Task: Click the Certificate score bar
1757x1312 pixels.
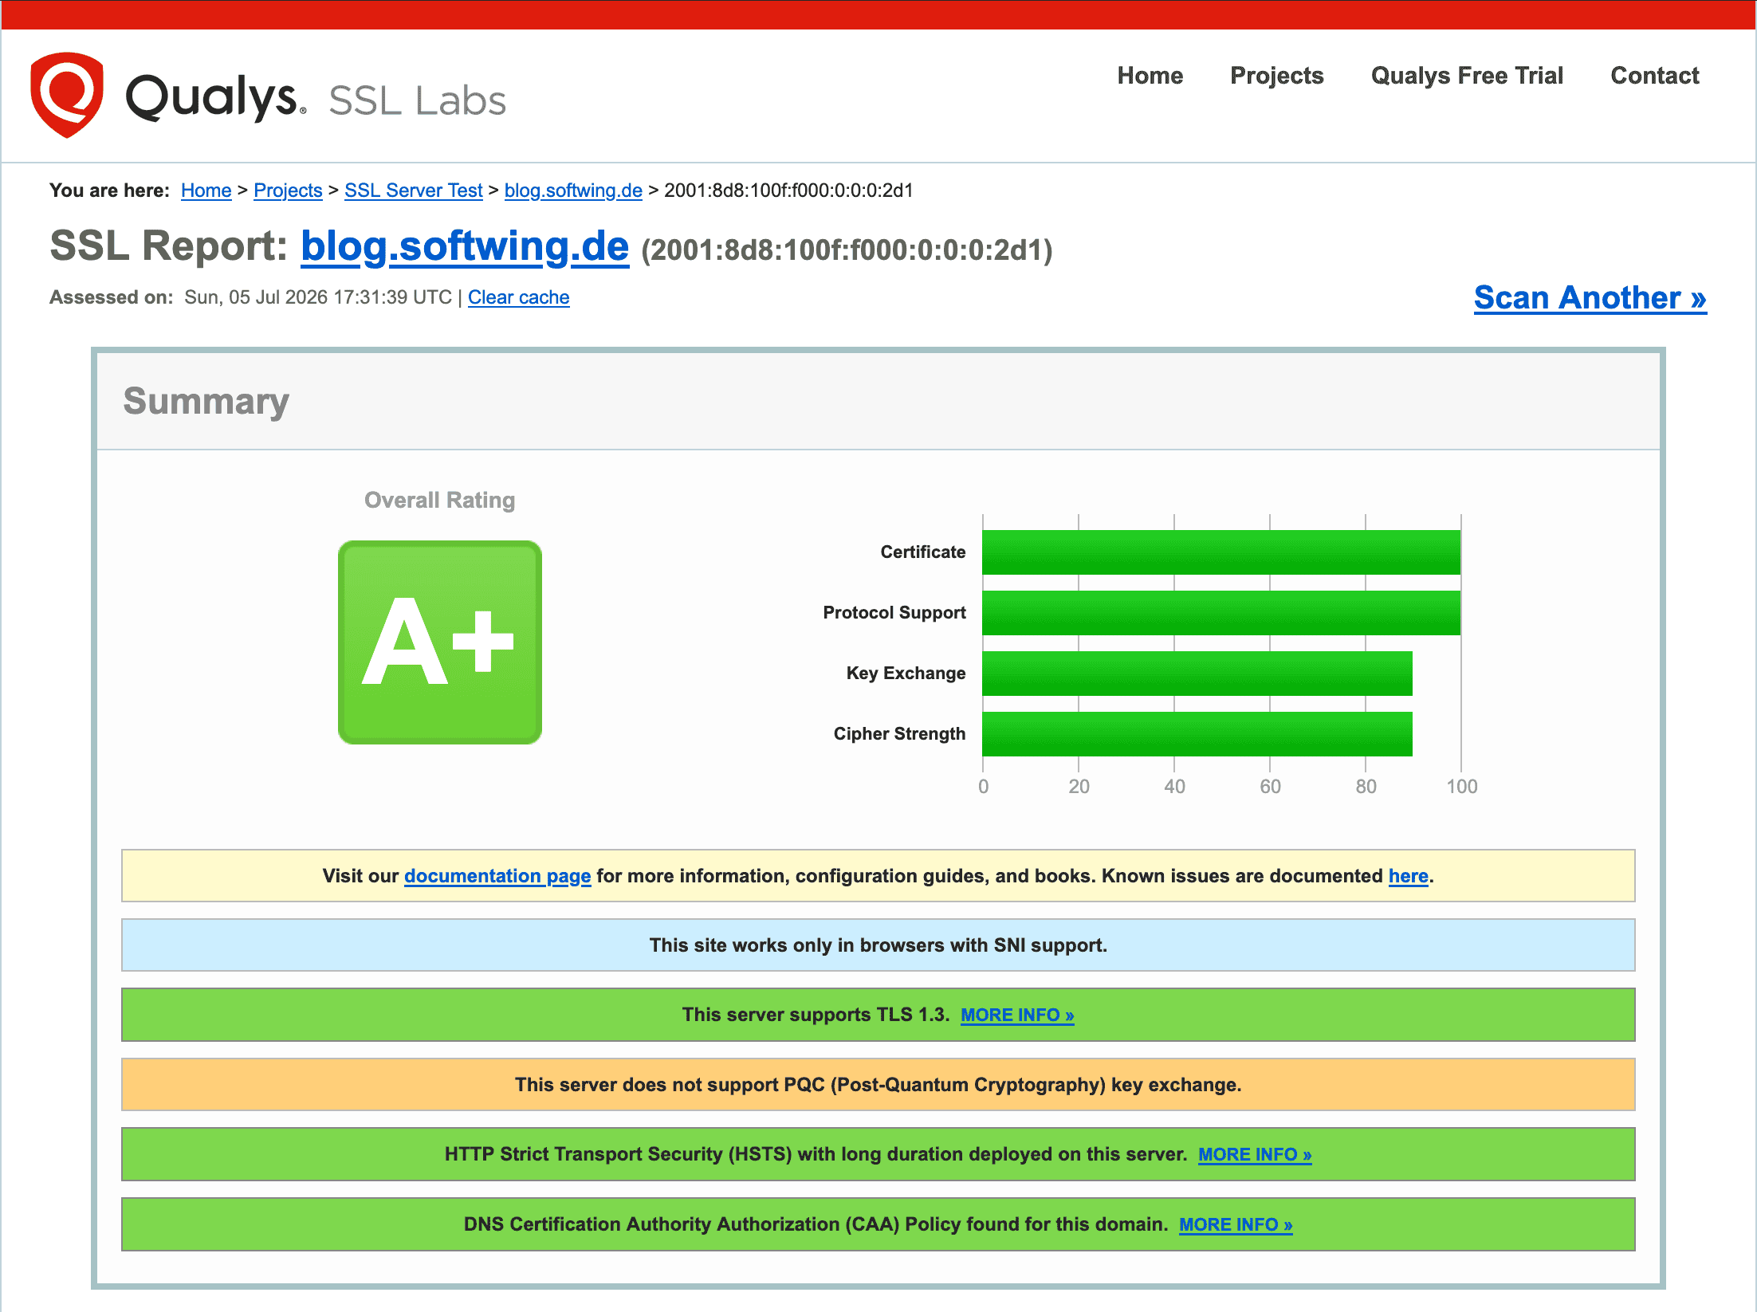Action: point(1221,552)
